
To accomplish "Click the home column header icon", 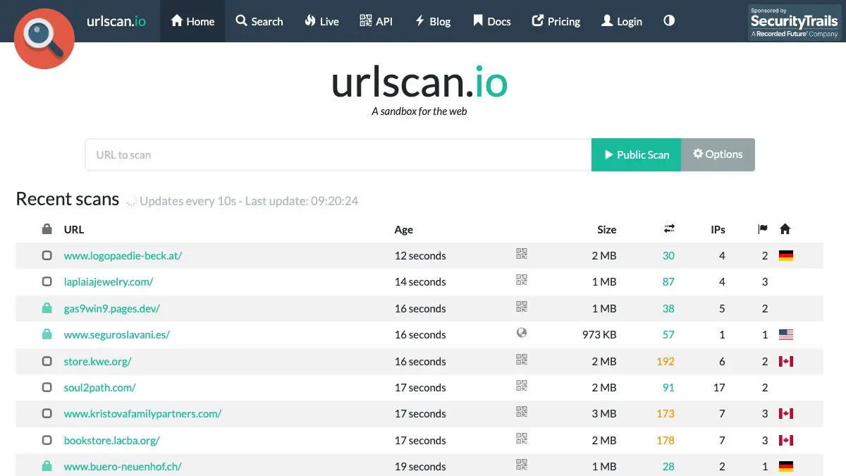I will coord(785,229).
